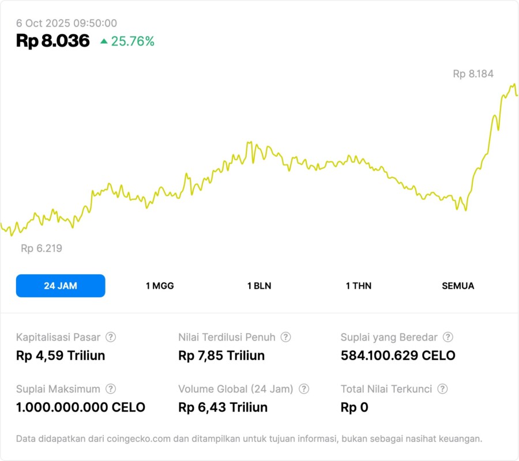
Task: Select the 24 JAM time range tab
Action: [61, 286]
